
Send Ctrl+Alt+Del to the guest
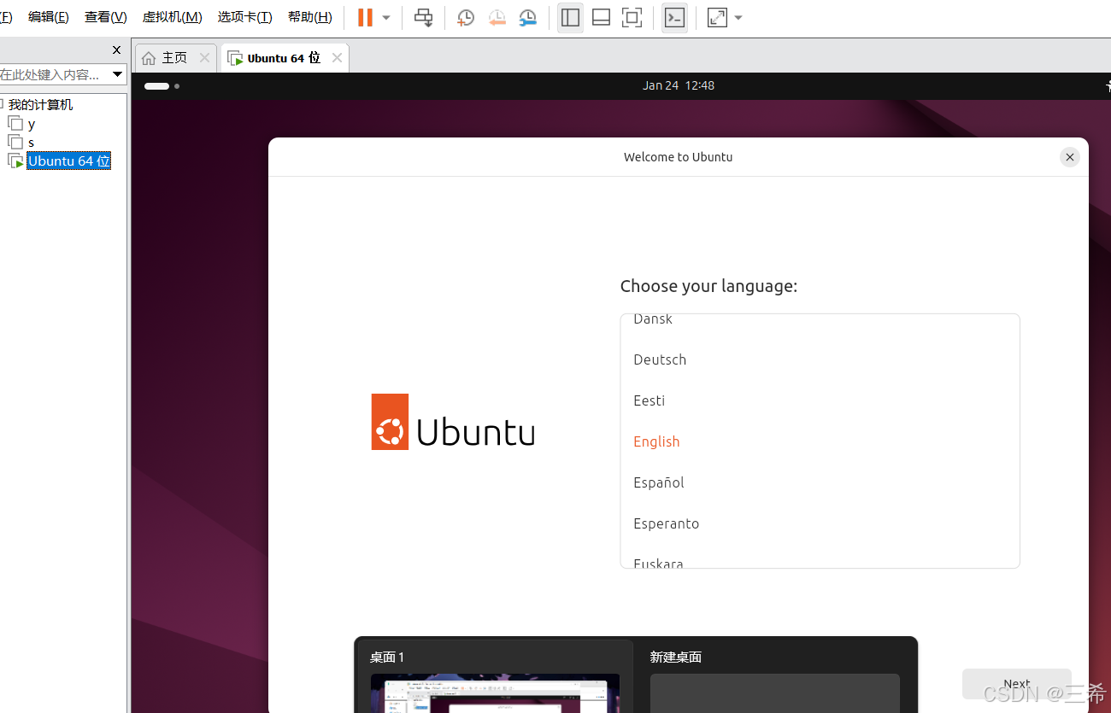coord(424,17)
